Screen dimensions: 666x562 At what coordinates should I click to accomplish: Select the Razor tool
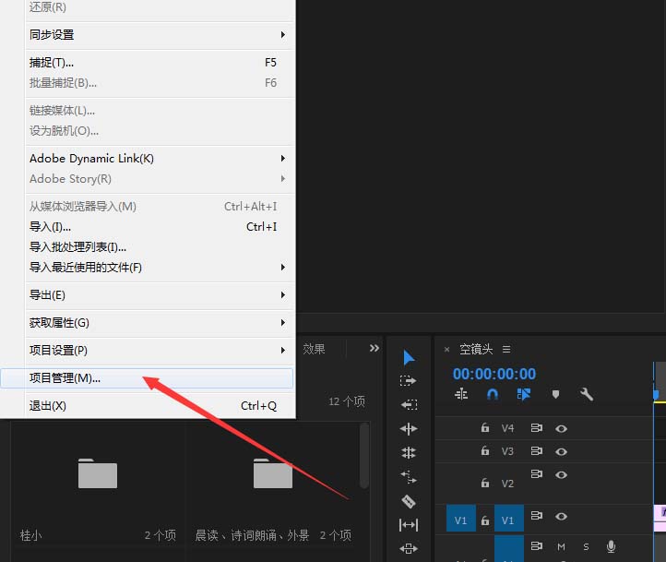pyautogui.click(x=409, y=501)
